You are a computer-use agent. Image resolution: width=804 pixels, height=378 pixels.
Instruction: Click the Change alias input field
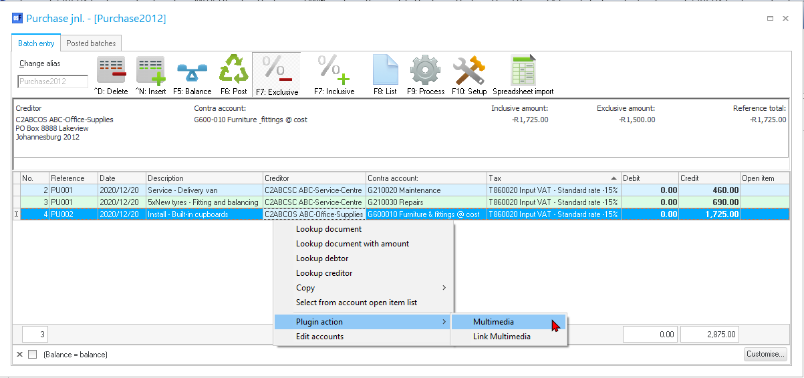click(53, 81)
